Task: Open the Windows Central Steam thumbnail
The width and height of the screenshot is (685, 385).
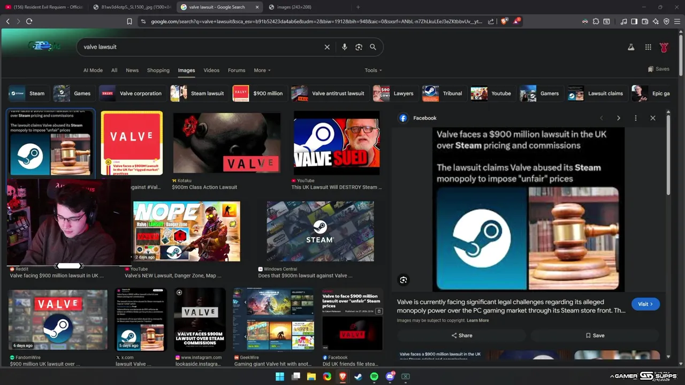Action: 320,231
